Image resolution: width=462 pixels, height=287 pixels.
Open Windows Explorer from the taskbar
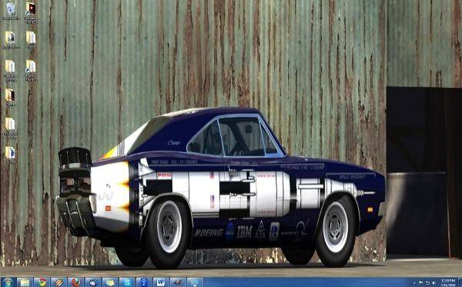coord(25,282)
